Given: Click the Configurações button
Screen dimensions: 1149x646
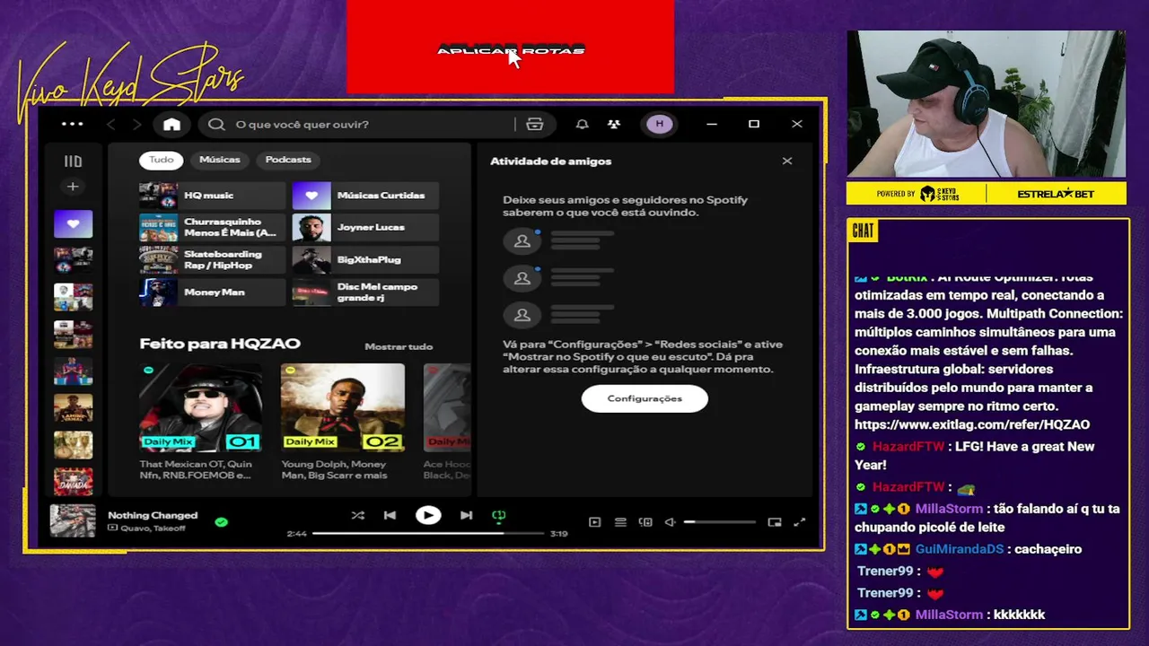Looking at the screenshot, I should (645, 398).
